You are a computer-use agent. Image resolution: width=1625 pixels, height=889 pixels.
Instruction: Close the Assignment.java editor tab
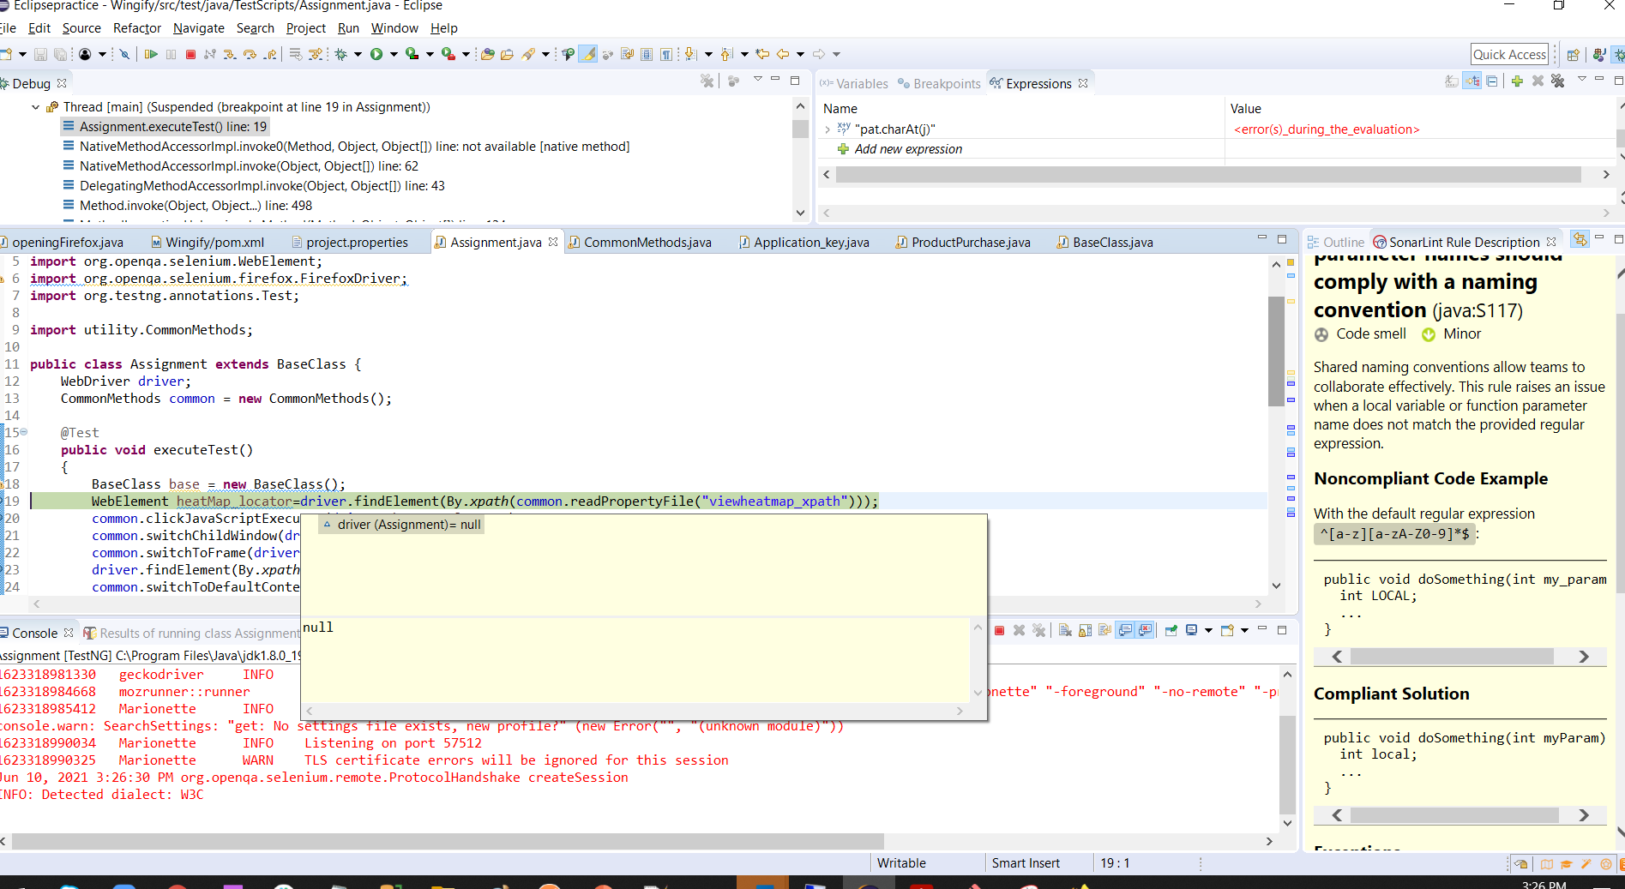[553, 242]
